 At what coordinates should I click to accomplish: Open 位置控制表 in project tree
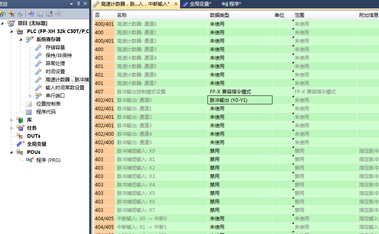pyautogui.click(x=48, y=104)
